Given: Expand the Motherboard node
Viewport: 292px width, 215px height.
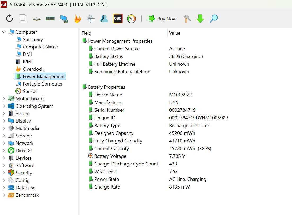Looking at the screenshot, I should [x=4, y=99].
